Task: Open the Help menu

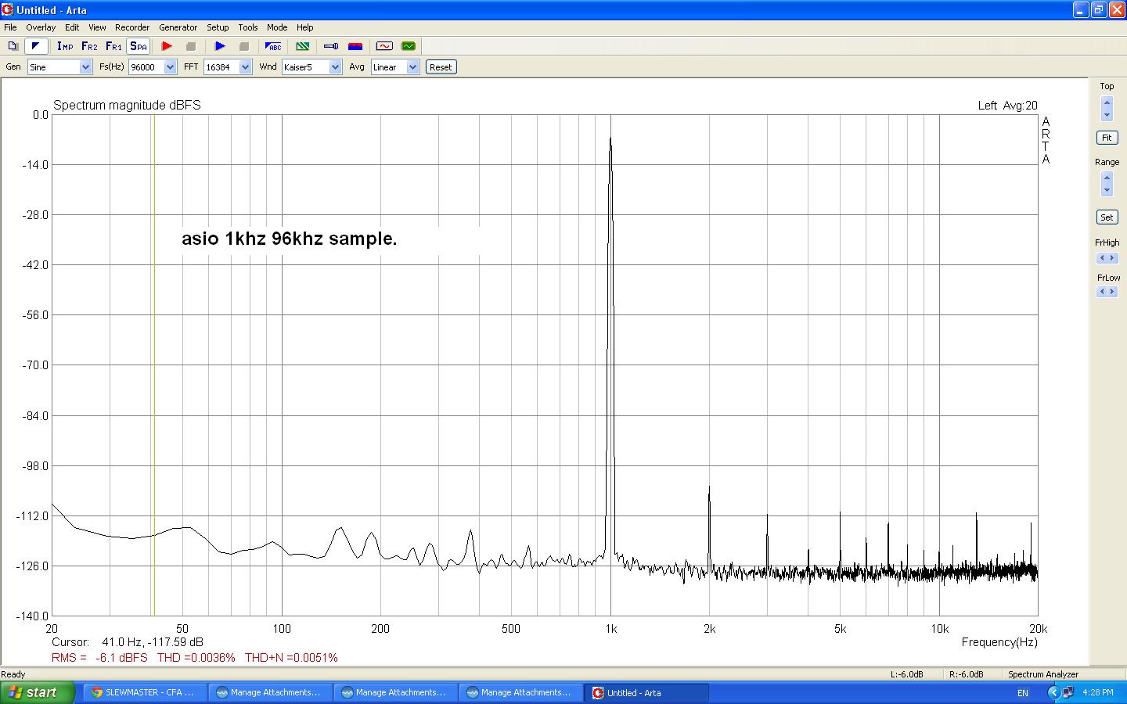Action: pos(305,27)
